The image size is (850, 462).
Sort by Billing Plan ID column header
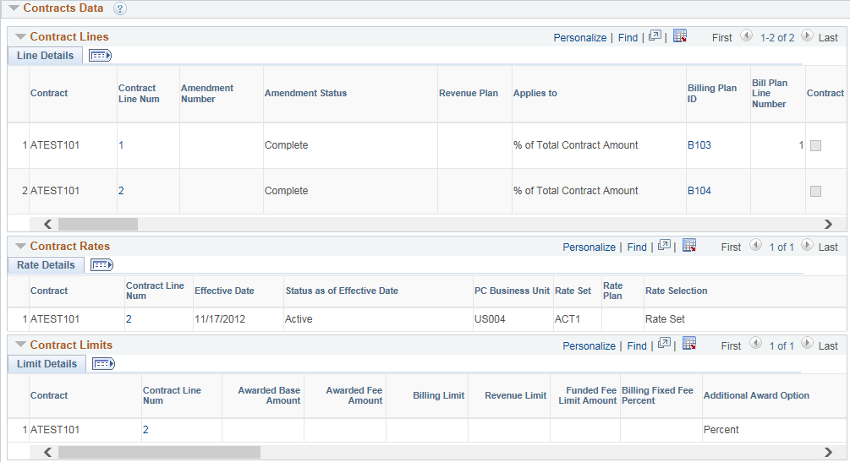tap(712, 93)
